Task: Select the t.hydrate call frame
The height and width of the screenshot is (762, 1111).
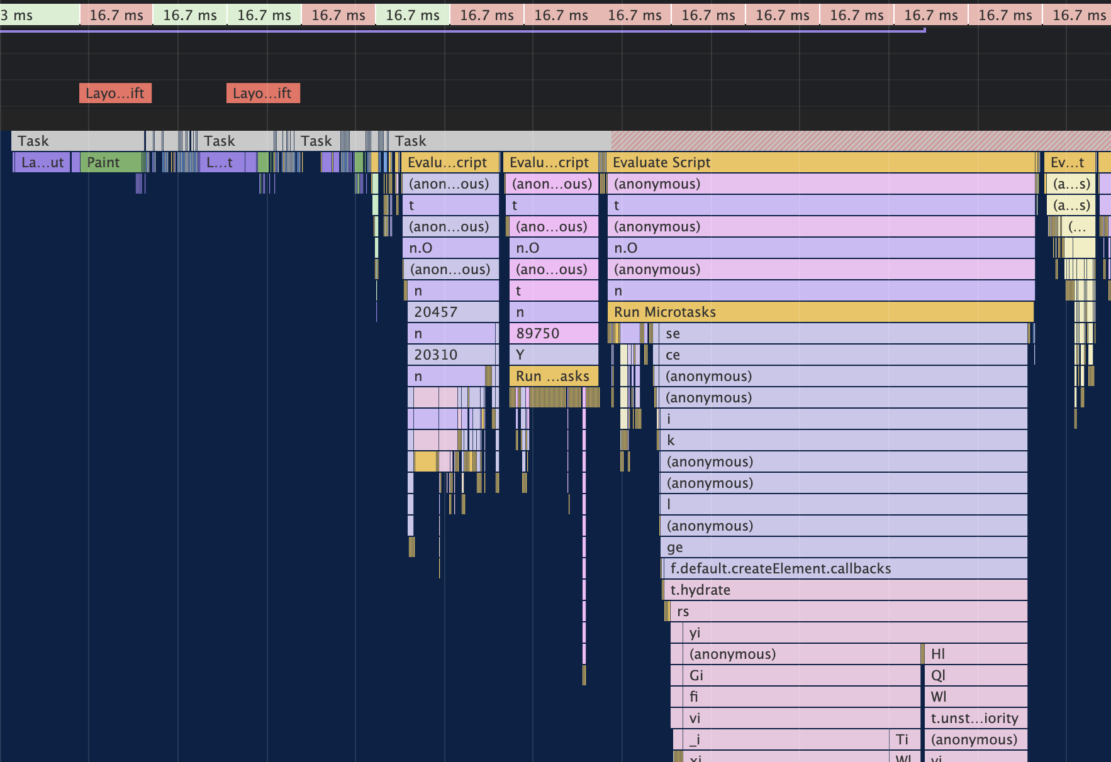Action: (x=846, y=590)
